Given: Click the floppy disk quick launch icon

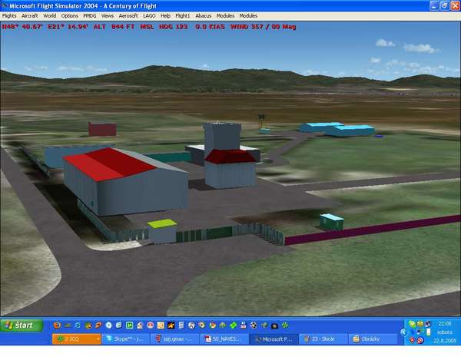Looking at the screenshot, I should point(244,325).
